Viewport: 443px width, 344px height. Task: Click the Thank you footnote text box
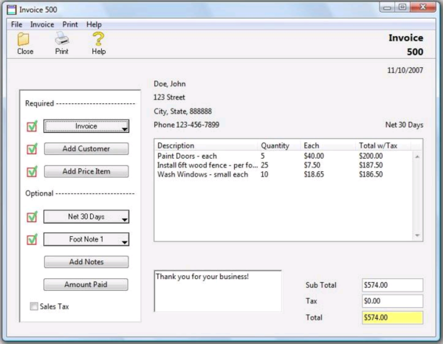[218, 291]
